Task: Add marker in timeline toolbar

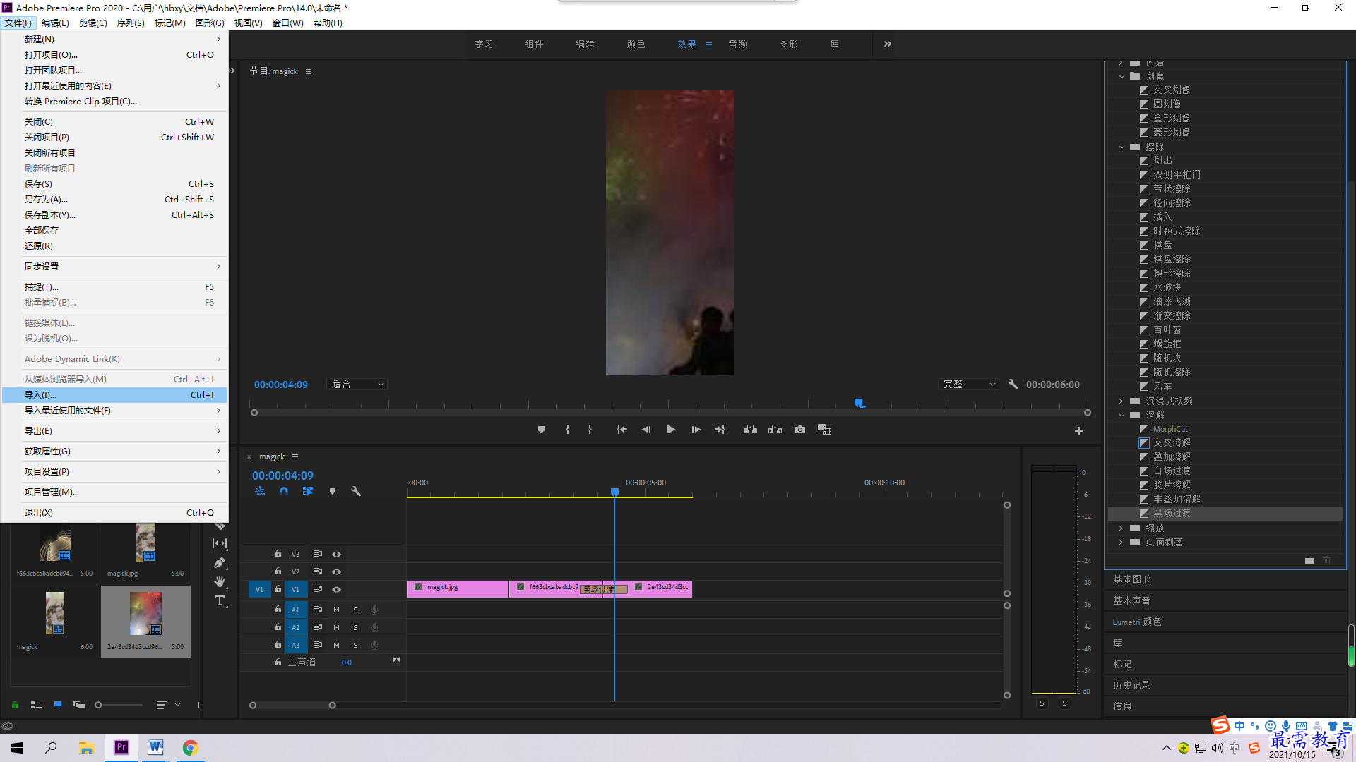Action: (332, 491)
